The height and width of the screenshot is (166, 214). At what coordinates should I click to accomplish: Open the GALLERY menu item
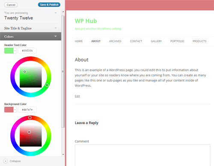(x=156, y=41)
